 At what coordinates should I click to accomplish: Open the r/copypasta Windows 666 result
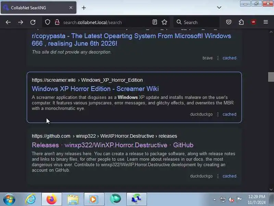click(x=131, y=39)
